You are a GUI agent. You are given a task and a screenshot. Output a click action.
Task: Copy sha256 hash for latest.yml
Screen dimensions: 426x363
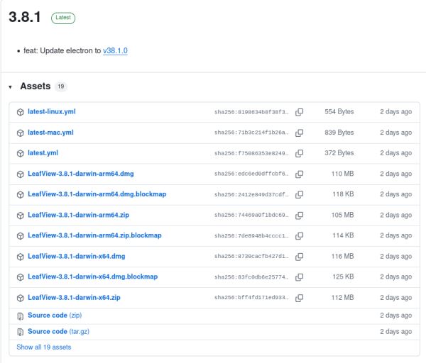click(x=300, y=153)
